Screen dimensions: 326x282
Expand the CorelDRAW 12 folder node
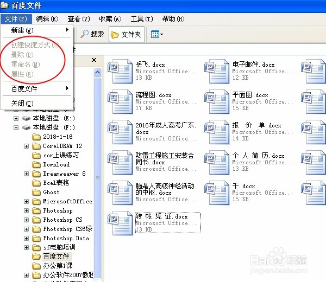click(x=26, y=146)
